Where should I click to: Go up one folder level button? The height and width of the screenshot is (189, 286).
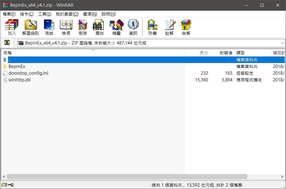click(x=7, y=43)
